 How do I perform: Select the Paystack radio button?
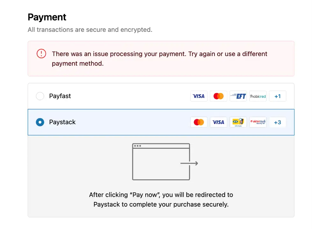point(40,122)
